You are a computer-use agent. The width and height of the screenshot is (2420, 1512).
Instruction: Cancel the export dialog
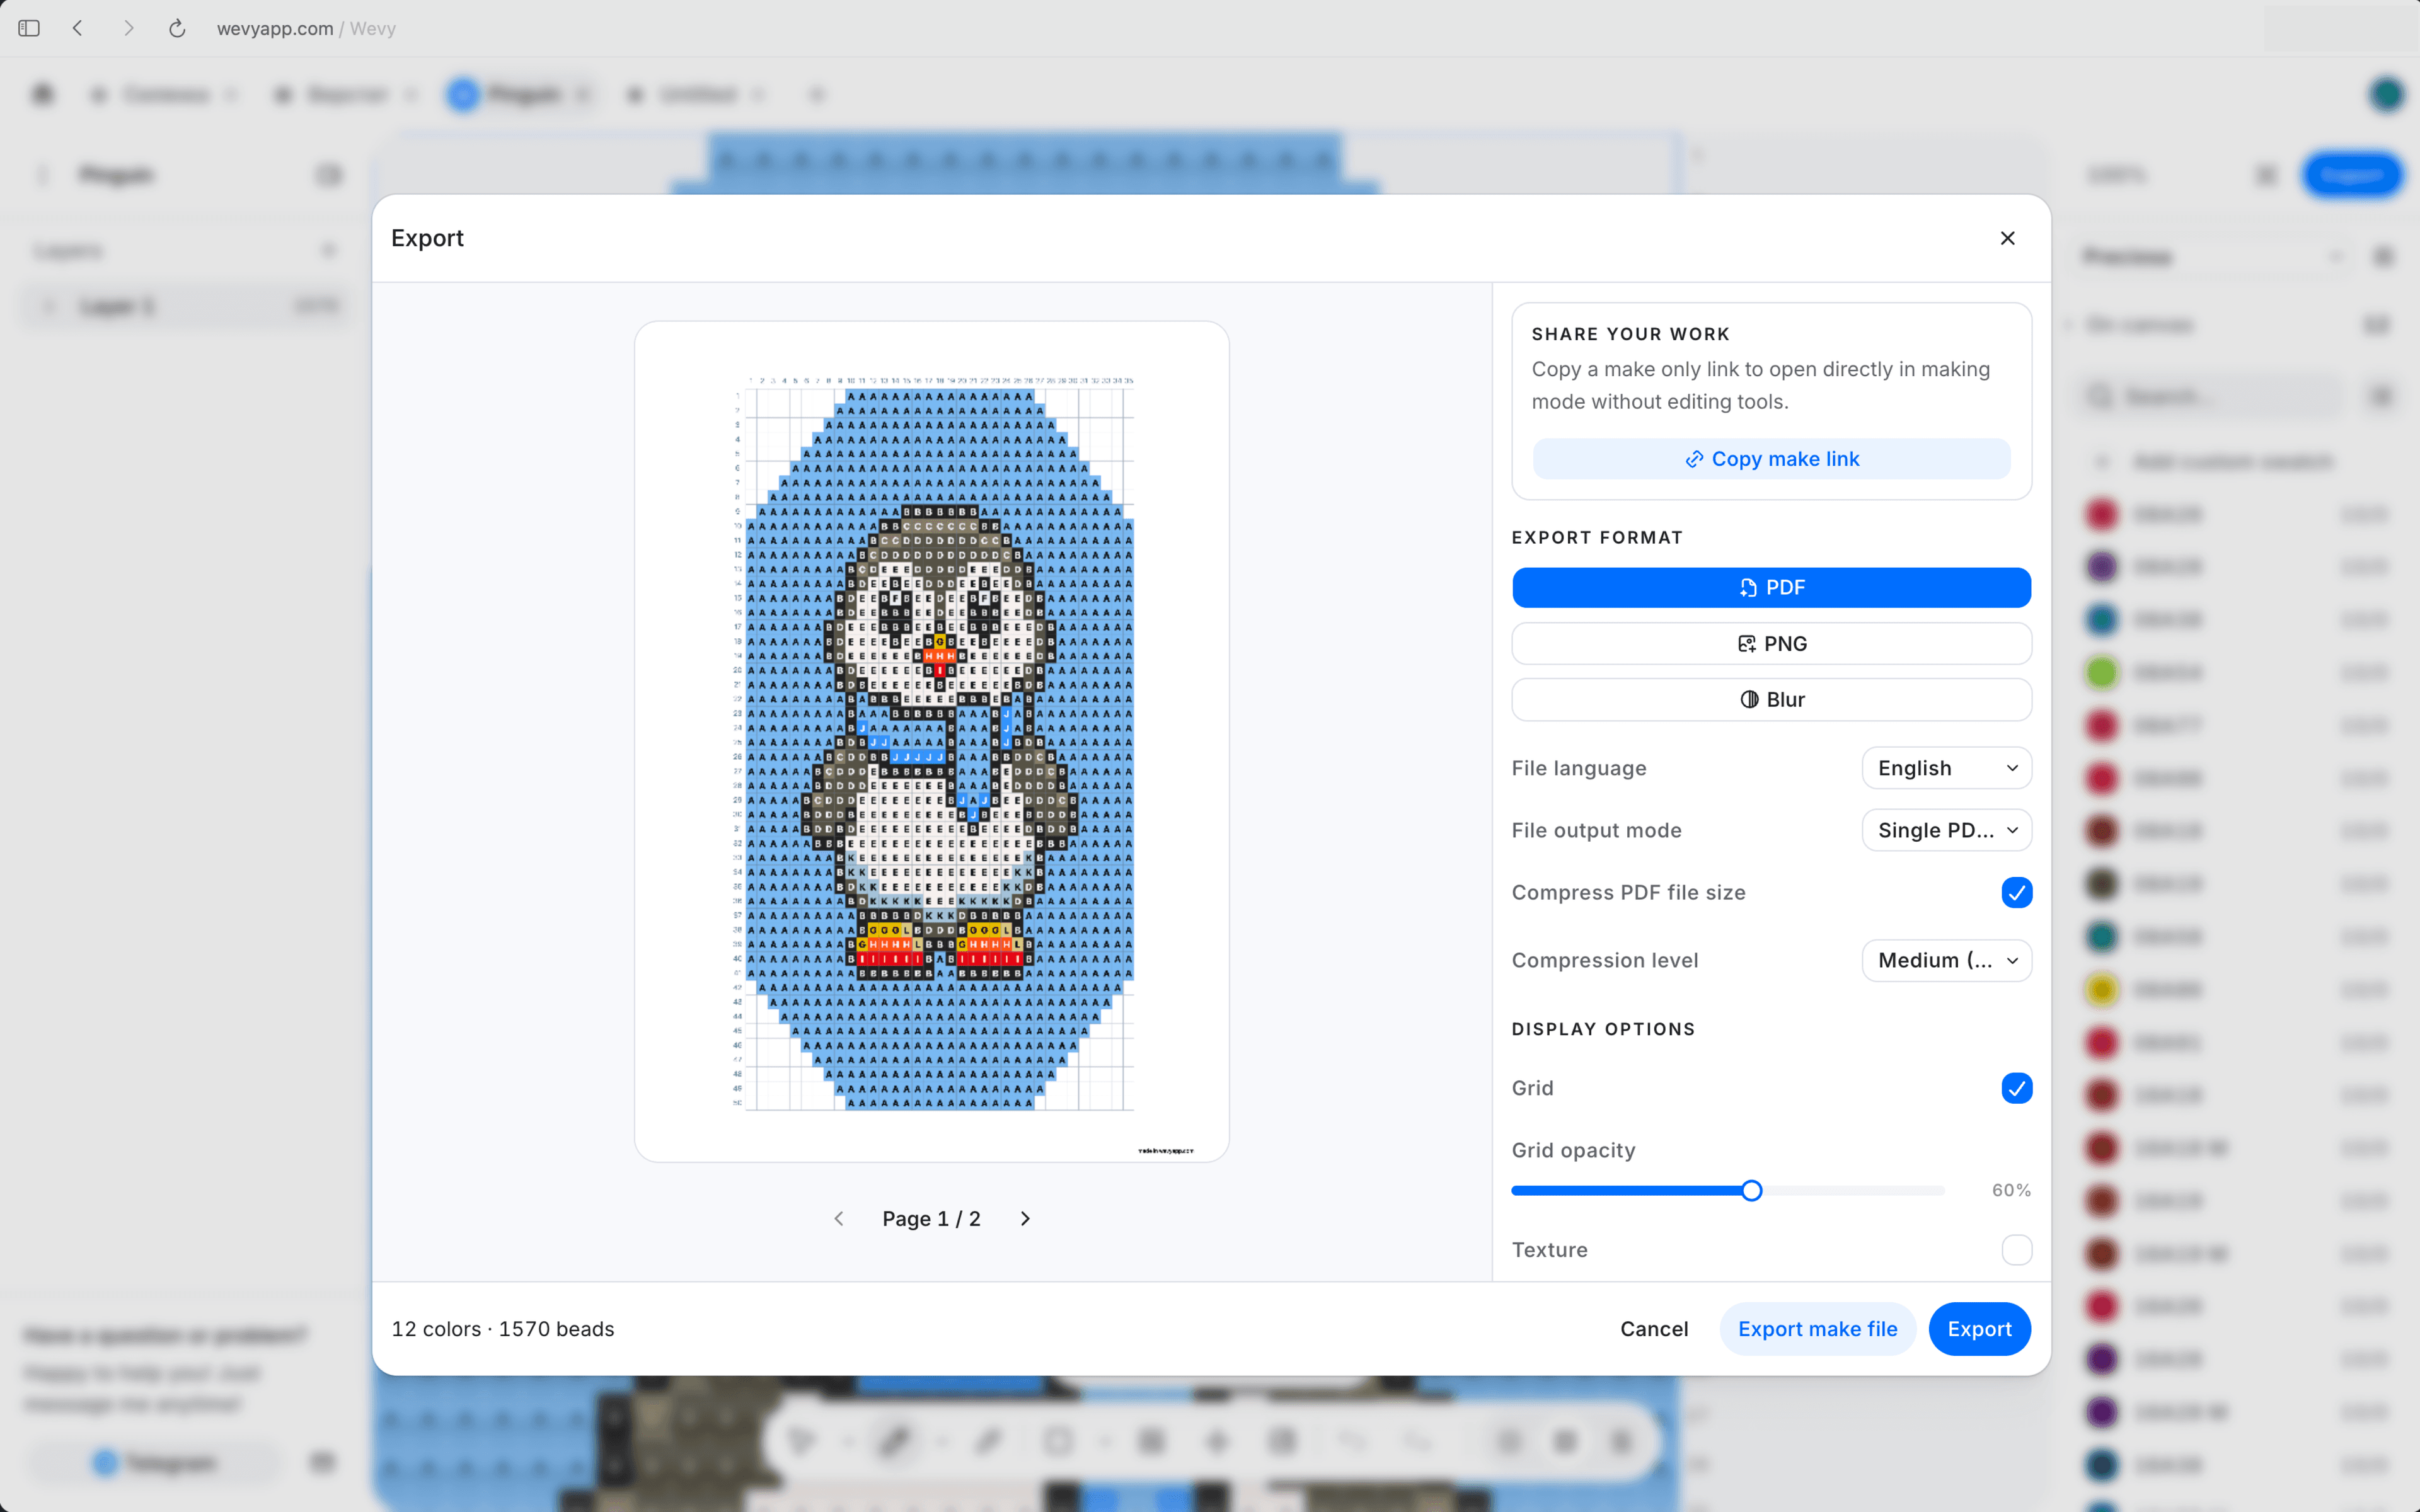[1654, 1329]
